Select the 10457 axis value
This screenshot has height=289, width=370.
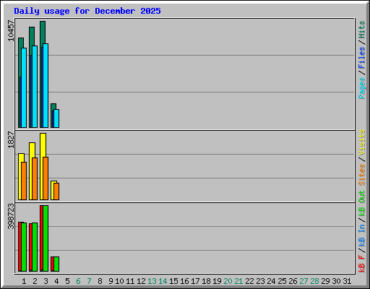(x=11, y=30)
